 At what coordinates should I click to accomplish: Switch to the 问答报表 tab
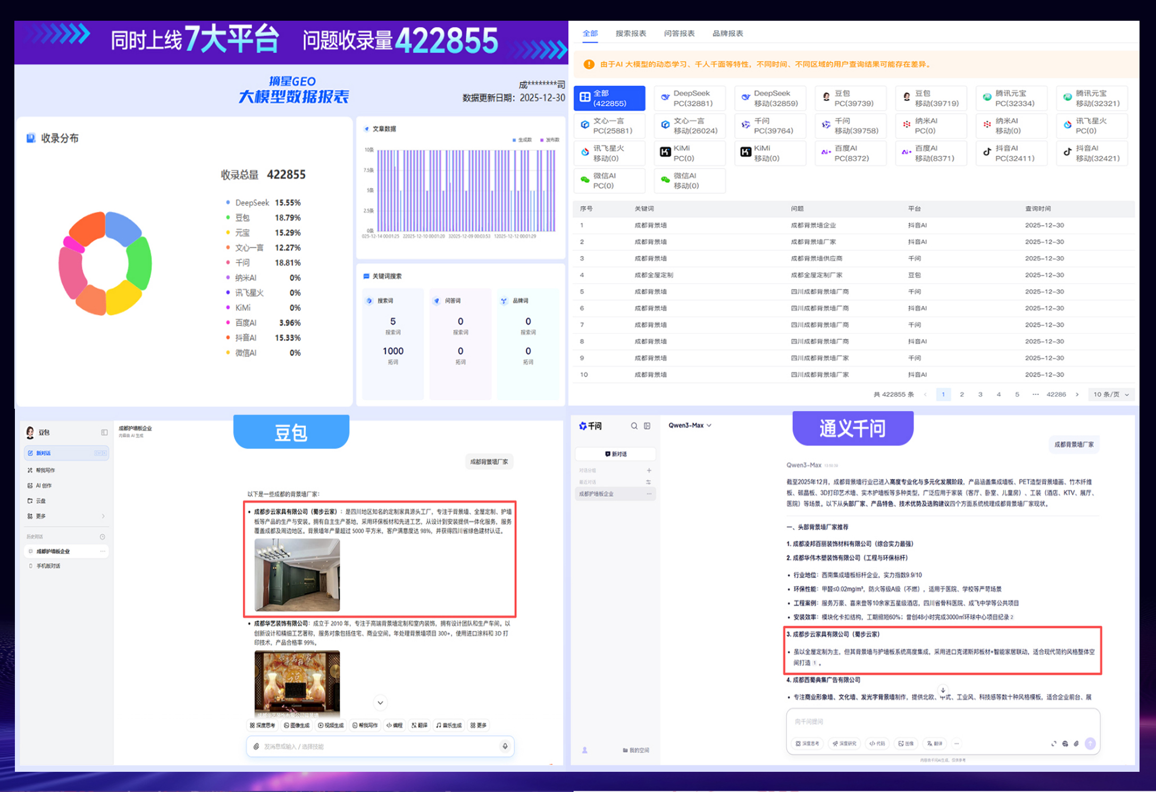679,33
